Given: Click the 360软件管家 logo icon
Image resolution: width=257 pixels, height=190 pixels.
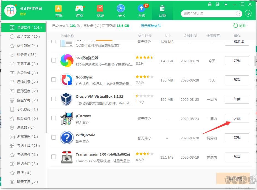Looking at the screenshot, I should pos(10,11).
